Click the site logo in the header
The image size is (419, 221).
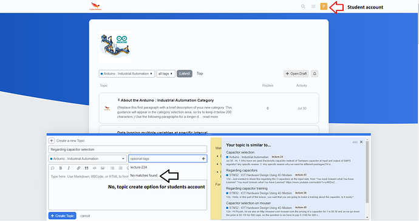click(95, 6)
